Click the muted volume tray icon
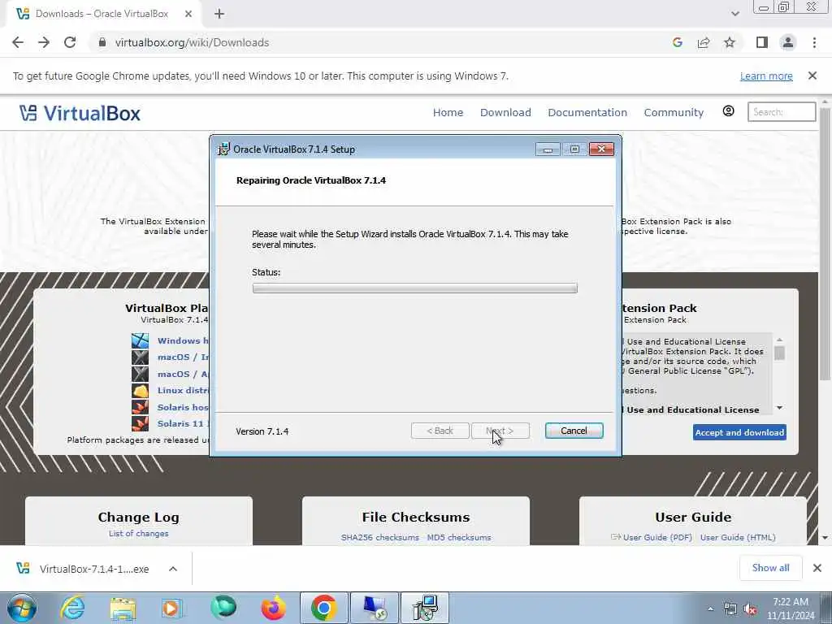This screenshot has width=832, height=624. 750,609
